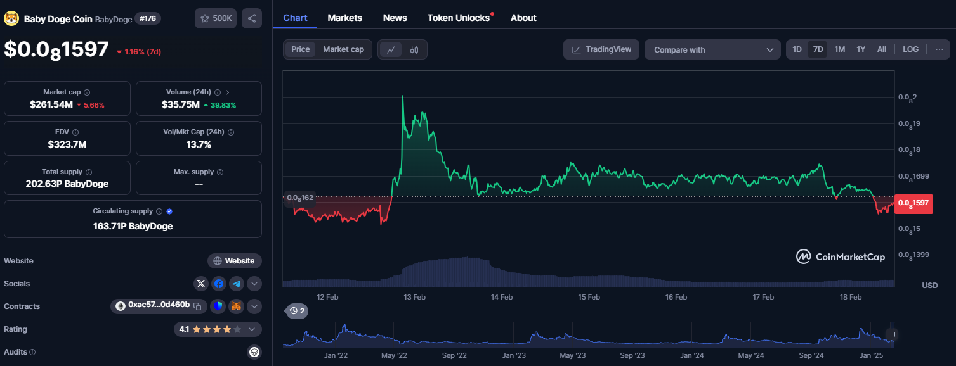Copy the contract address 0xac57...0d460b

(197, 306)
